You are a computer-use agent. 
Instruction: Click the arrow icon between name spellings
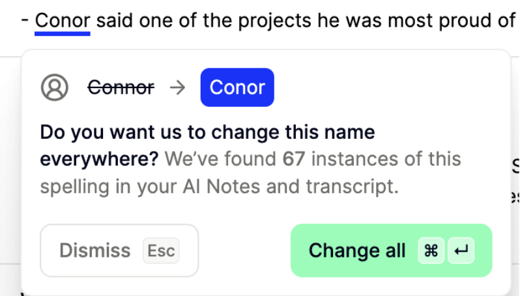tap(177, 87)
